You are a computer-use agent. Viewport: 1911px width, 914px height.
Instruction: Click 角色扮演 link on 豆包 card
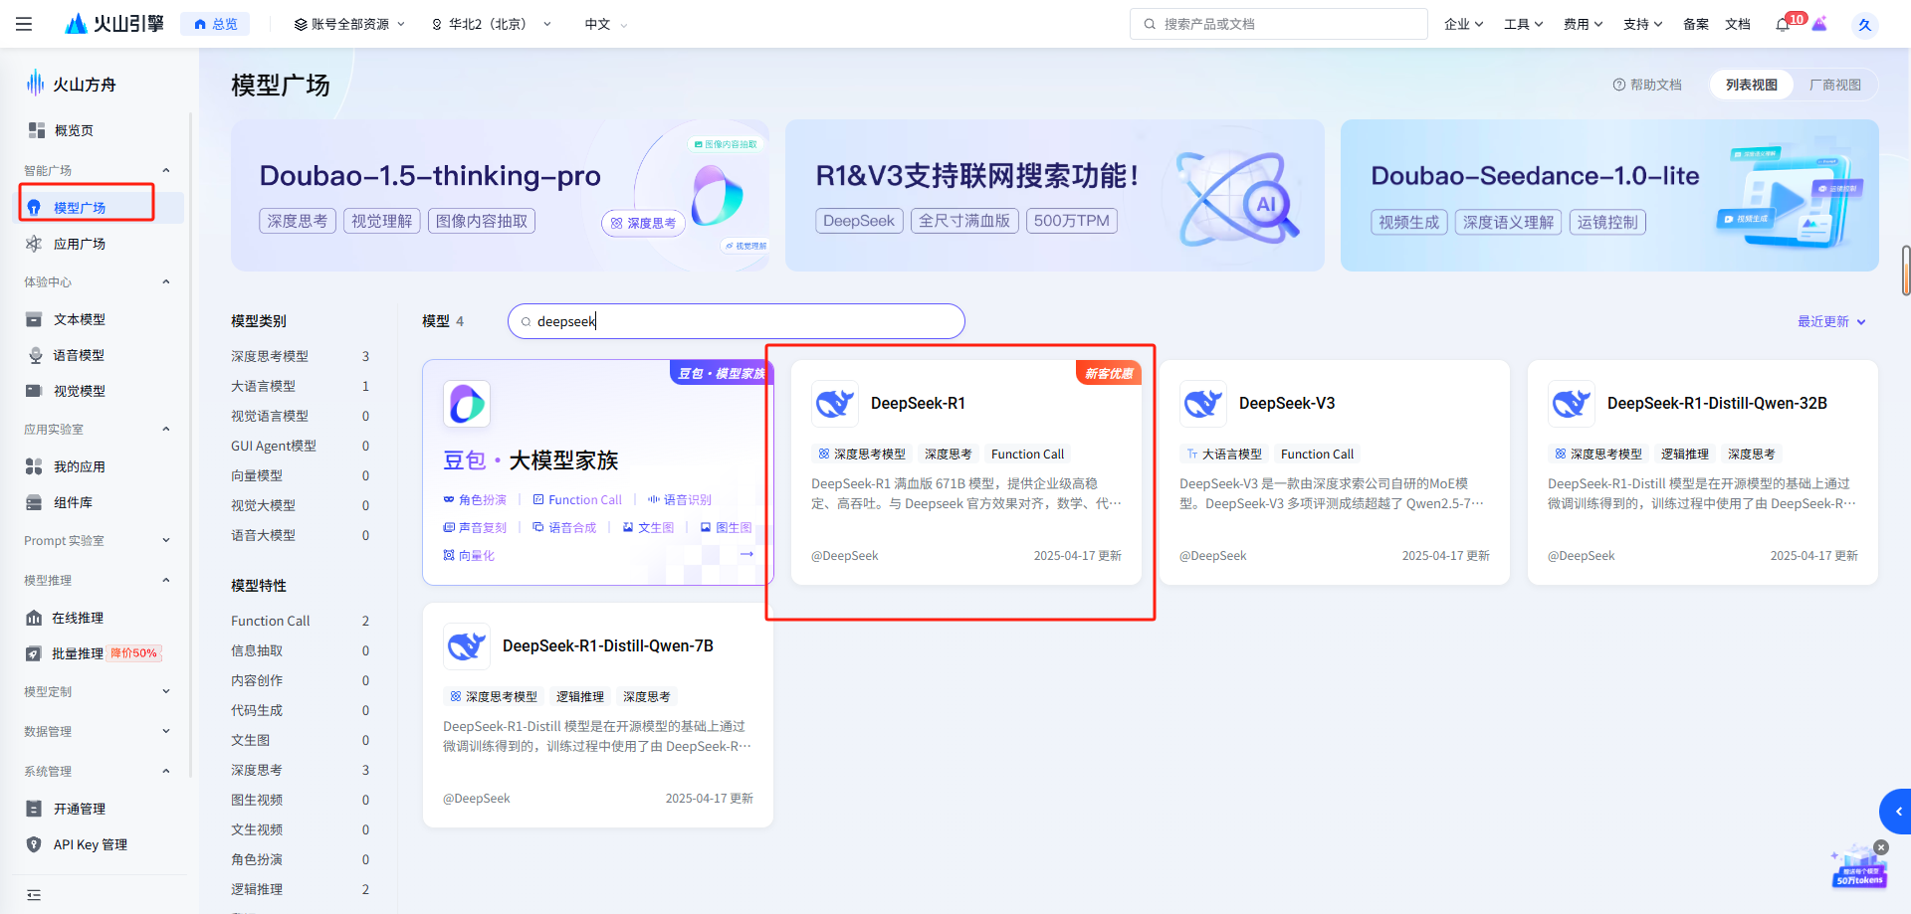click(x=475, y=499)
